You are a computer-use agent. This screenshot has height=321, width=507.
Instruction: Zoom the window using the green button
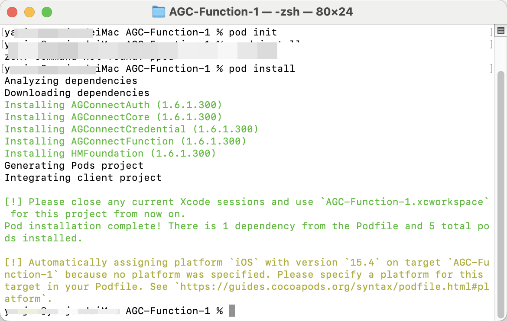47,12
